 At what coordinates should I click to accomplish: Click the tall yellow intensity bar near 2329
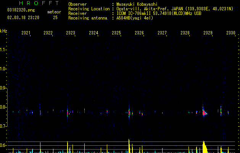(x=205, y=147)
